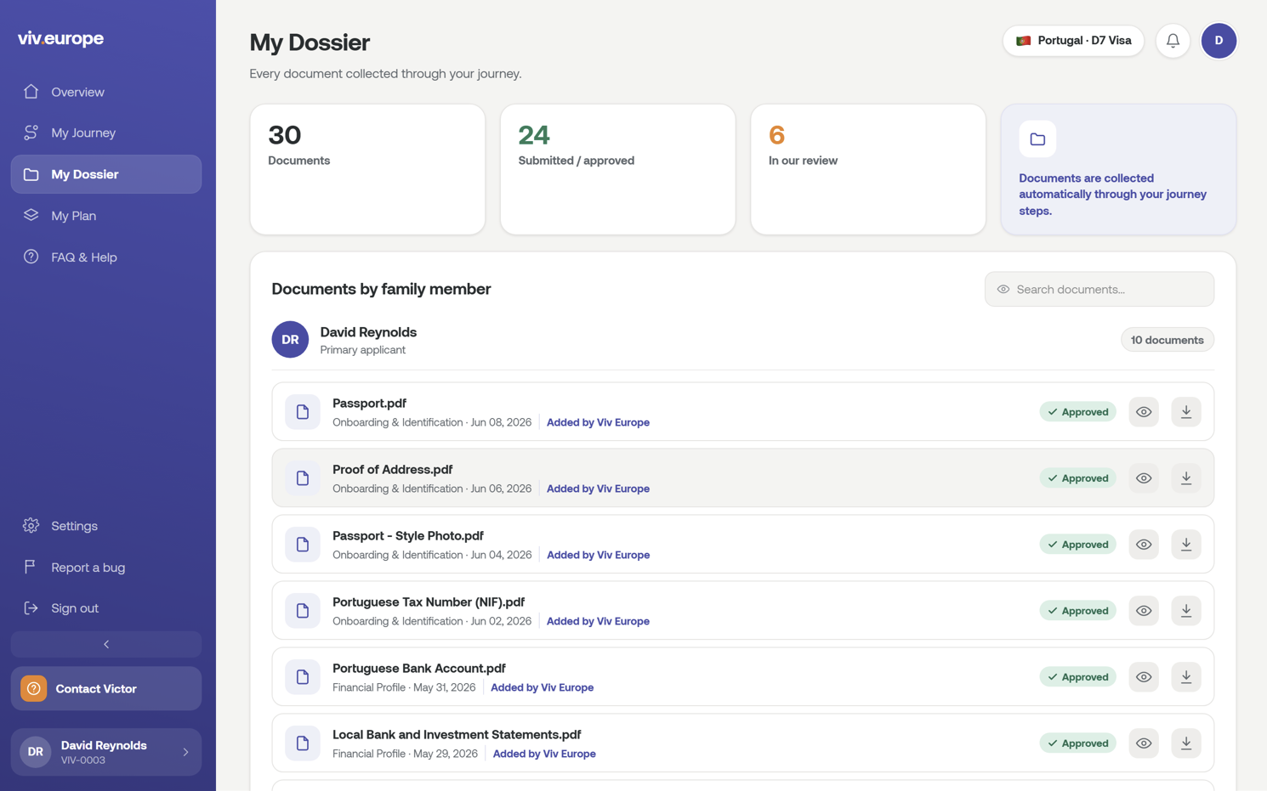Download Passport.pdf
The height and width of the screenshot is (791, 1267).
[1186, 412]
